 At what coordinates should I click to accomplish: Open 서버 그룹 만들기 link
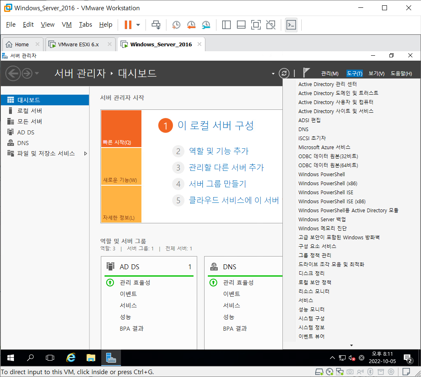218,184
